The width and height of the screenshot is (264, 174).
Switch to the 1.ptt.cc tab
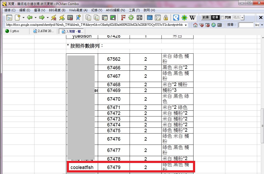click(14, 31)
